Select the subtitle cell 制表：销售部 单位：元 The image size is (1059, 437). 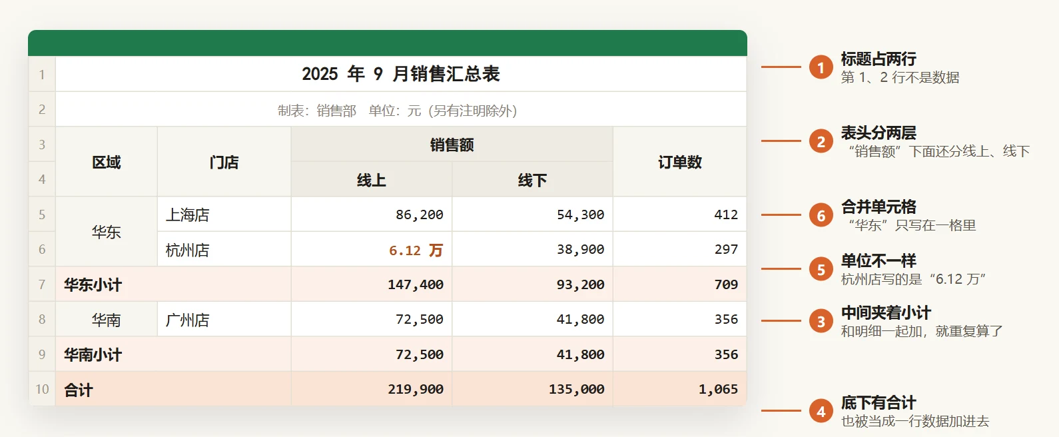tap(401, 109)
